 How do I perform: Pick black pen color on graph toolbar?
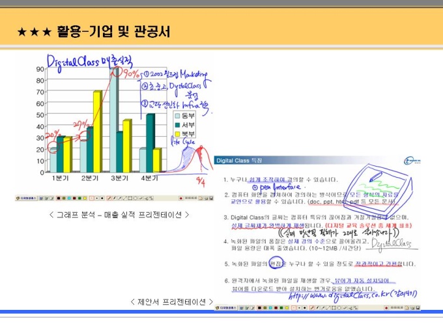[x=59, y=198]
